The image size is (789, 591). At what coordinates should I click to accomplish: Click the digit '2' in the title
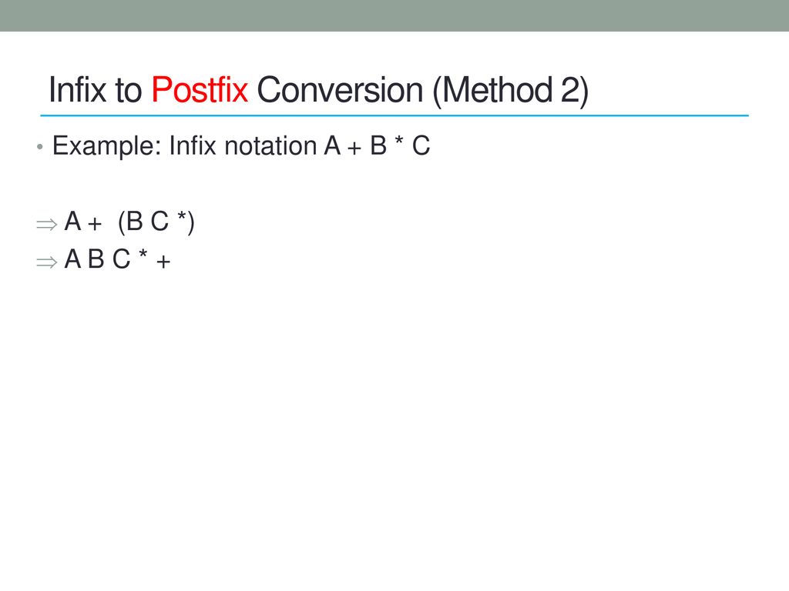(569, 90)
